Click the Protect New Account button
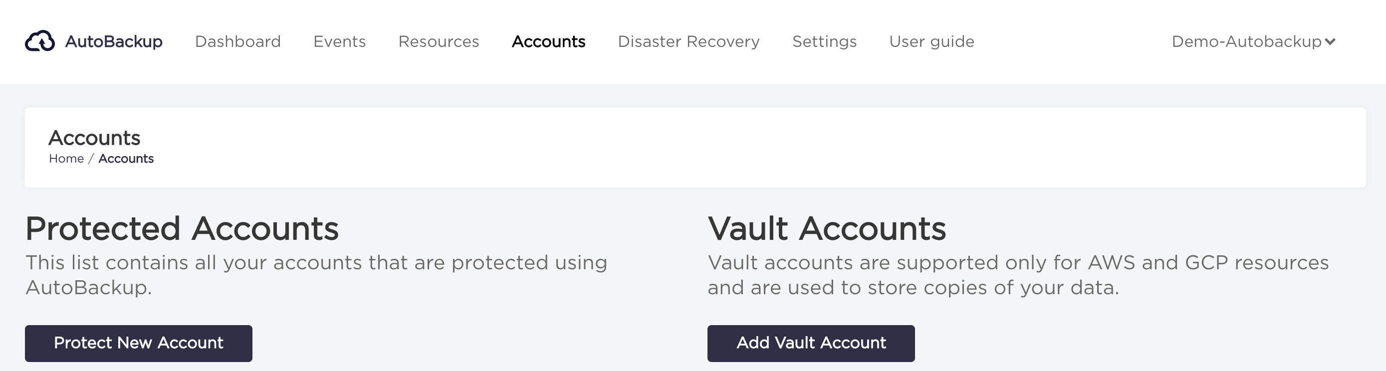Screen dimensions: 1386x371 click(138, 343)
